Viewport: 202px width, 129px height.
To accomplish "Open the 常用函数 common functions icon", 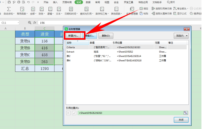I will [x=22, y=9].
